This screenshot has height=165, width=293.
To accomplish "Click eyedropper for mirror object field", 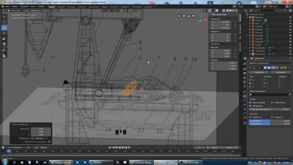I will click(289, 95).
